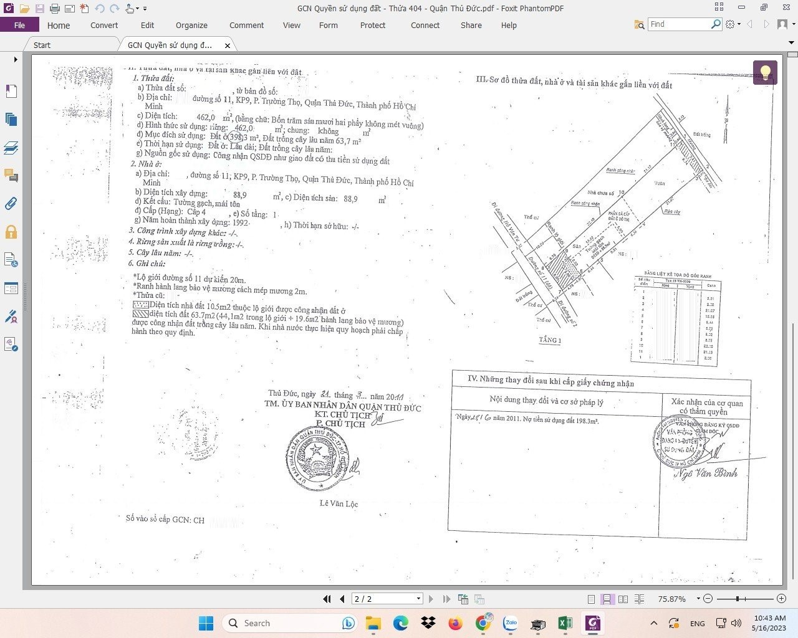Open the Comments panel icon

coord(11,175)
